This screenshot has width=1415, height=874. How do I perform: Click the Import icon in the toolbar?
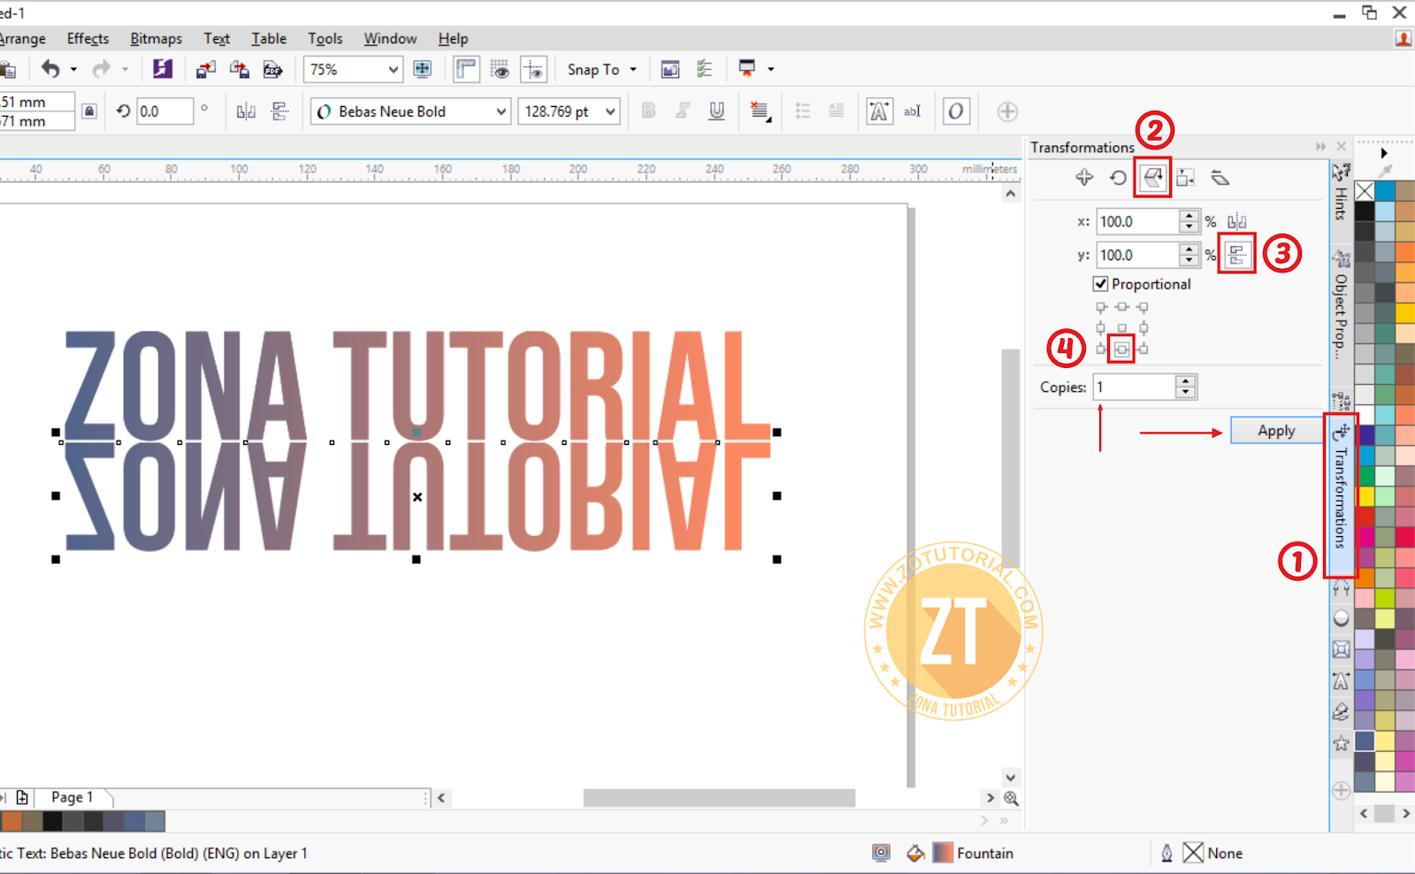[206, 69]
